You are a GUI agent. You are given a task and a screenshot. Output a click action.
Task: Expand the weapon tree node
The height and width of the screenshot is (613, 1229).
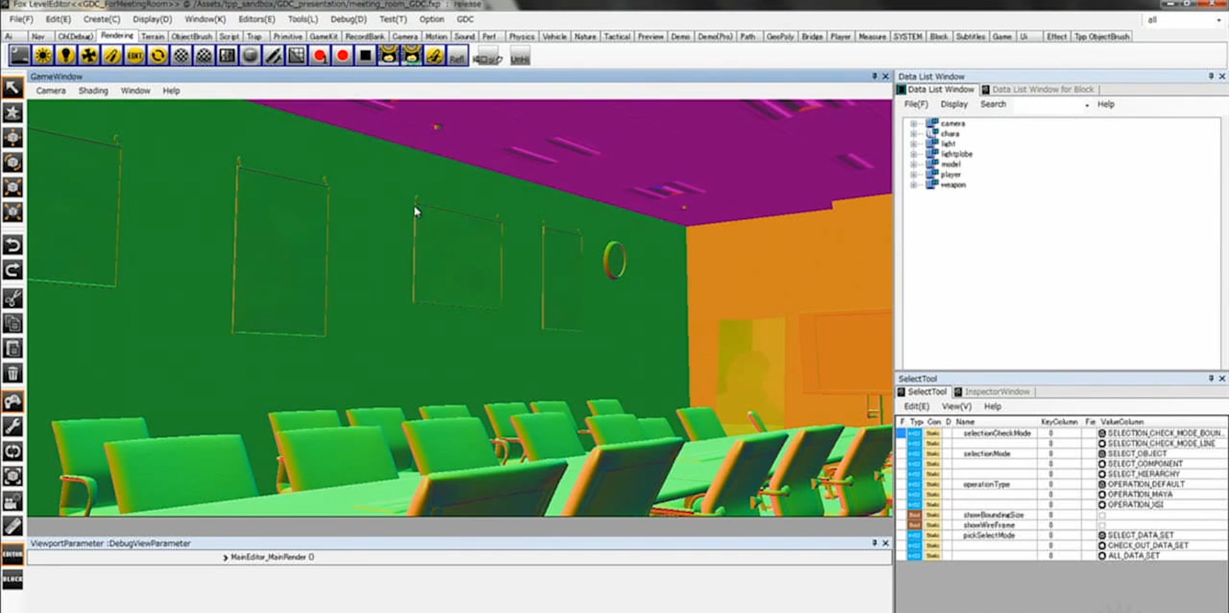point(913,185)
